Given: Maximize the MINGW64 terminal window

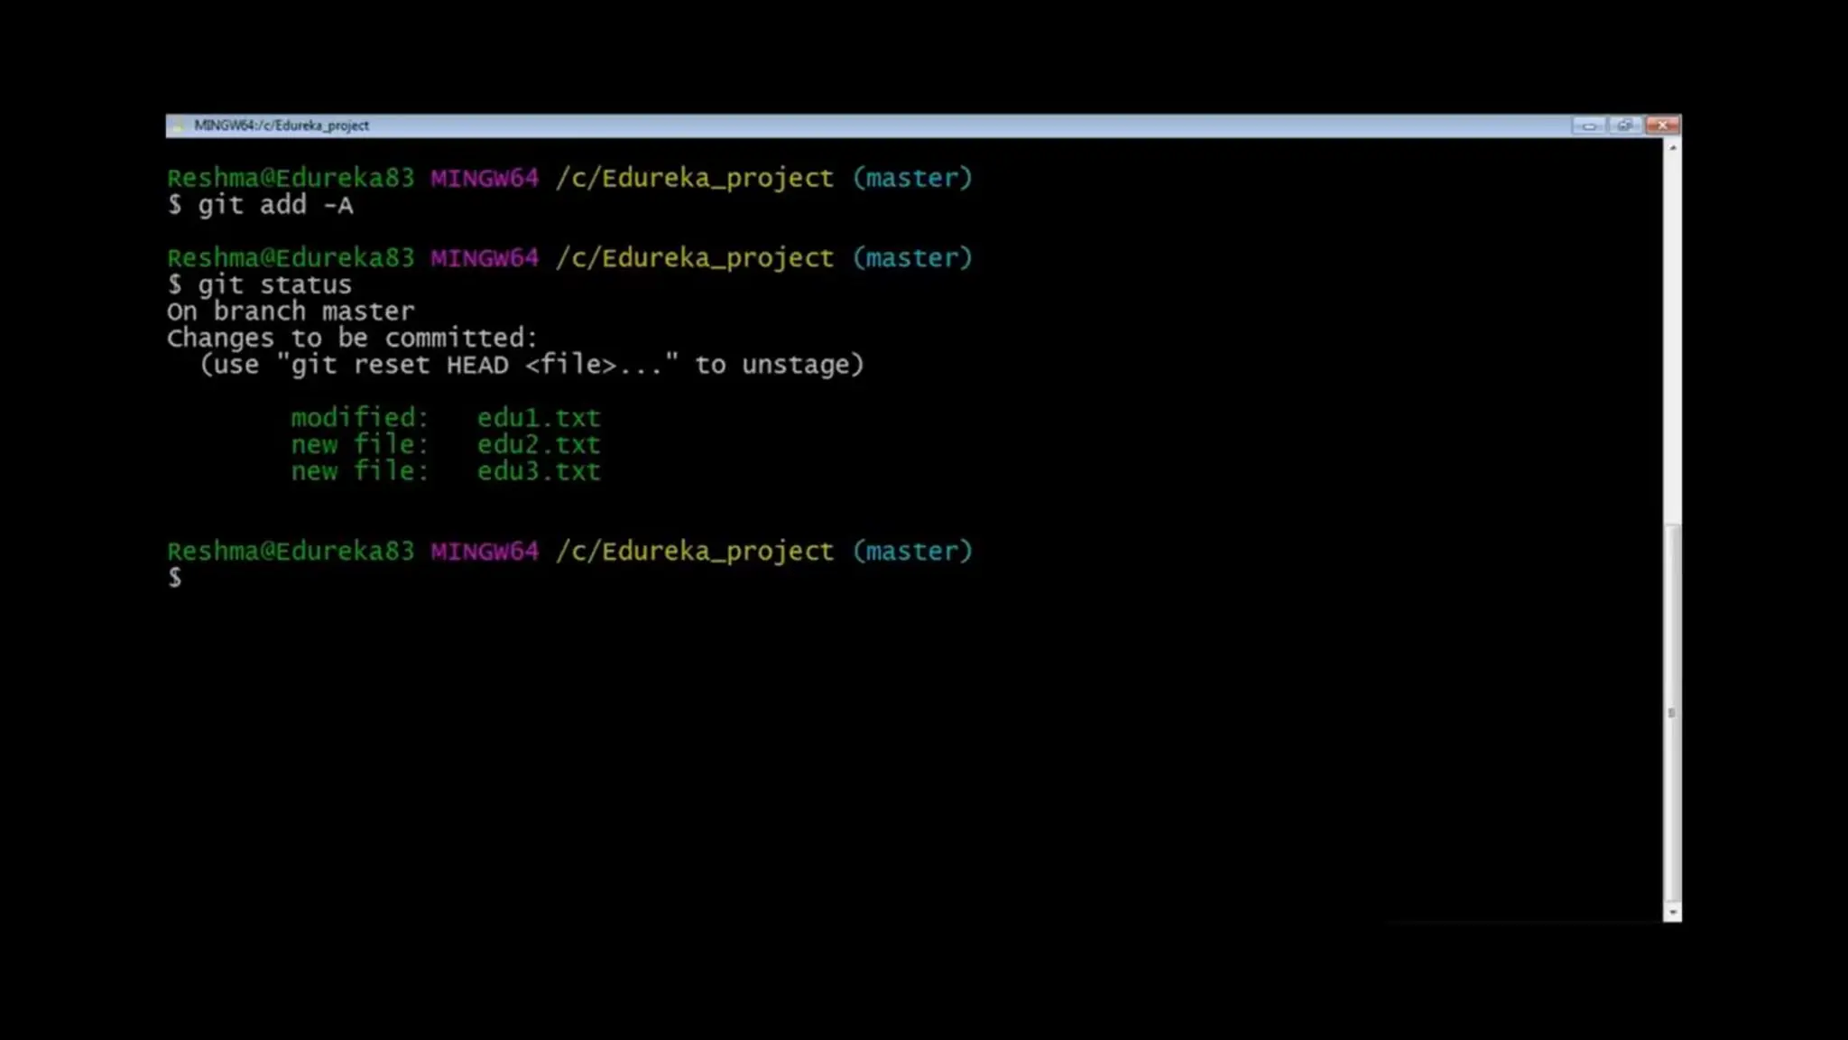Looking at the screenshot, I should pos(1624,125).
